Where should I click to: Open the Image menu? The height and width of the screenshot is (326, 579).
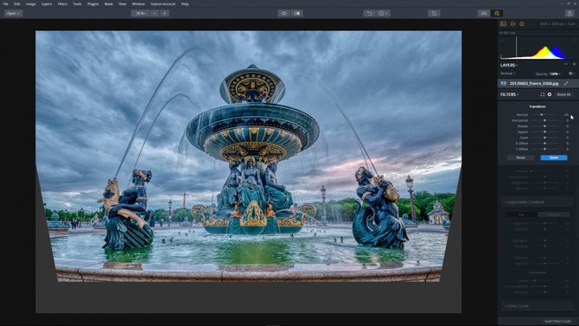coord(30,4)
